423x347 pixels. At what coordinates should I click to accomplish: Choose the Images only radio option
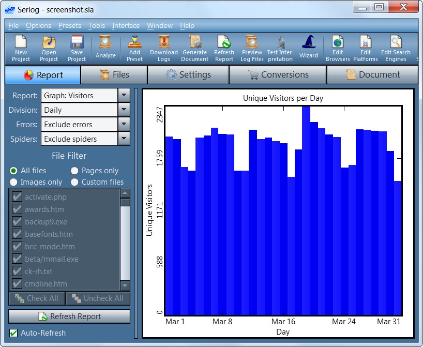[x=13, y=182]
